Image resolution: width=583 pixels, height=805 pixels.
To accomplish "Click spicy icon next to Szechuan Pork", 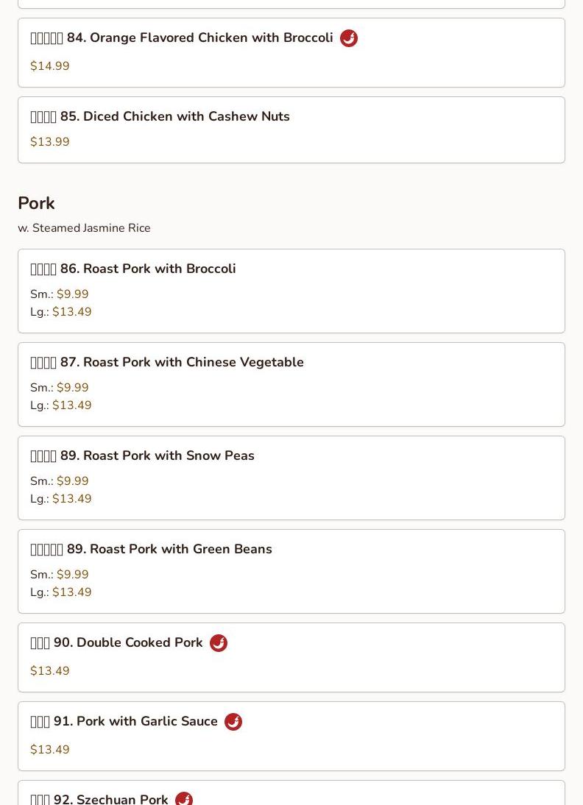I will point(184,798).
